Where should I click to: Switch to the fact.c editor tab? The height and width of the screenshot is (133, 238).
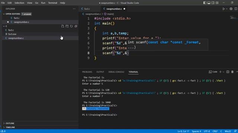point(87,9)
